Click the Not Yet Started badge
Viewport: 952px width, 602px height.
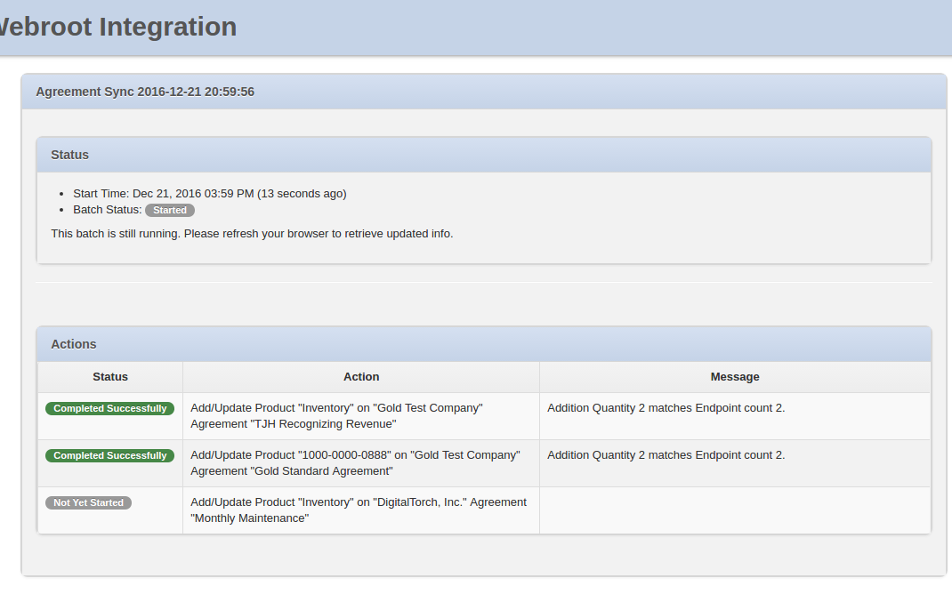(x=89, y=502)
